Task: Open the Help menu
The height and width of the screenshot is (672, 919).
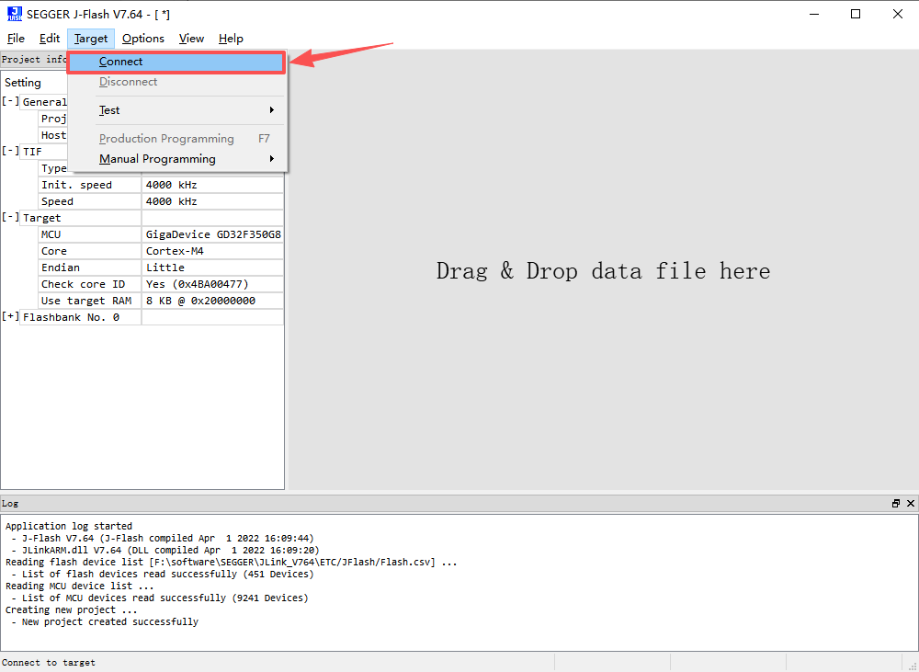Action: pyautogui.click(x=231, y=39)
